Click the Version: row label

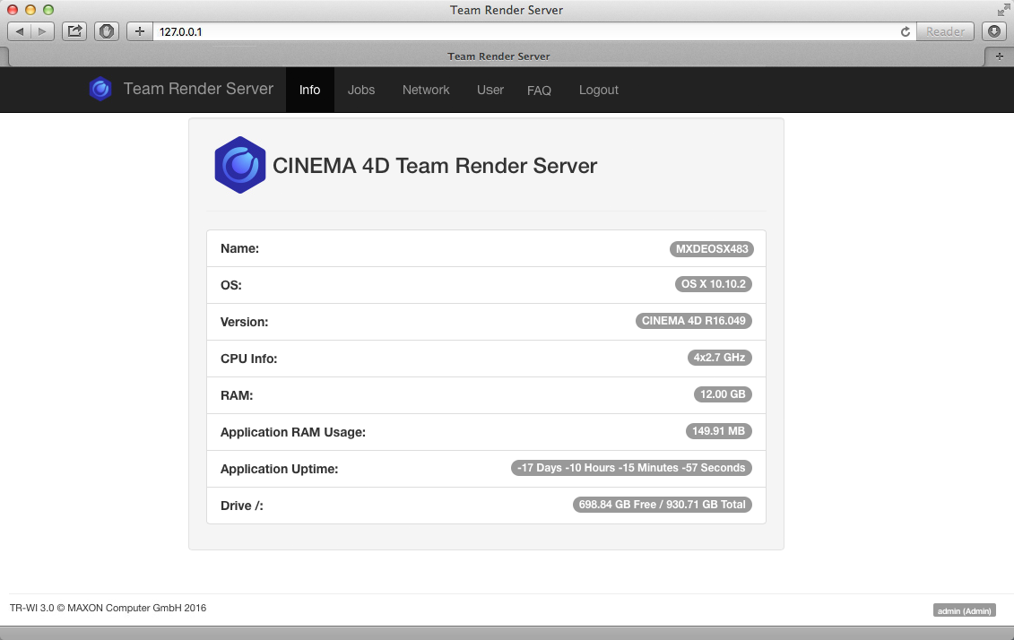pyautogui.click(x=245, y=322)
